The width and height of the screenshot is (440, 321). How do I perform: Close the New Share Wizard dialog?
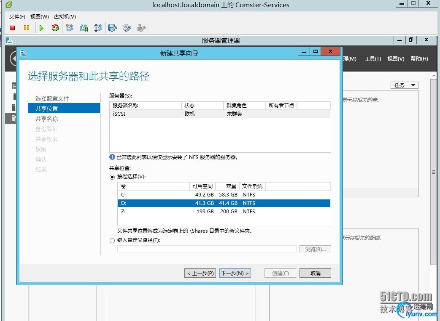pyautogui.click(x=331, y=51)
